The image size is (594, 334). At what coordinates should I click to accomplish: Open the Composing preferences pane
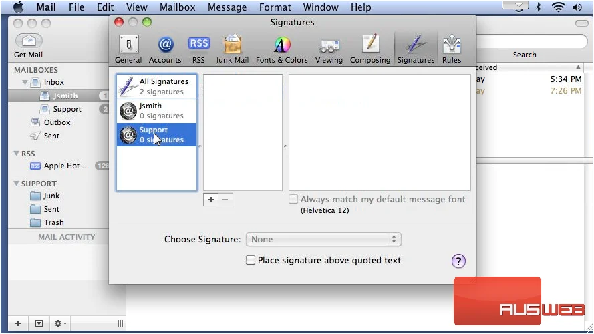click(x=370, y=49)
